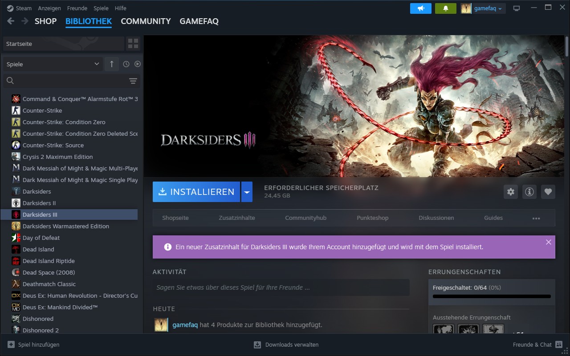Select Dishonored 2 in the library
The image size is (570, 356).
point(69,330)
